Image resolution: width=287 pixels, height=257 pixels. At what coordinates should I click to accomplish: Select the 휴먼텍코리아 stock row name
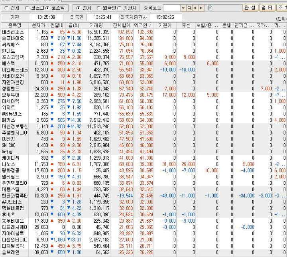tap(15, 183)
